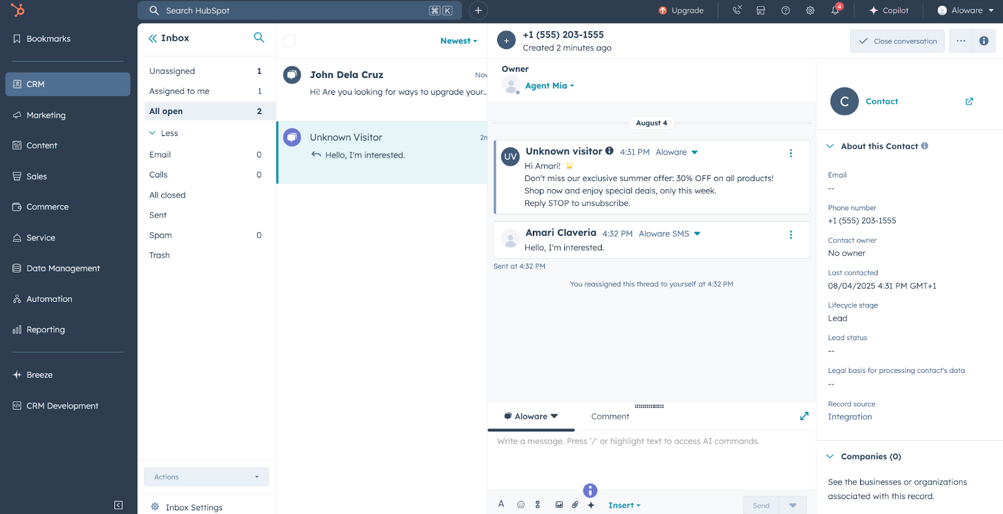Open Marketing in the left navigation
The height and width of the screenshot is (514, 1003).
(39, 115)
